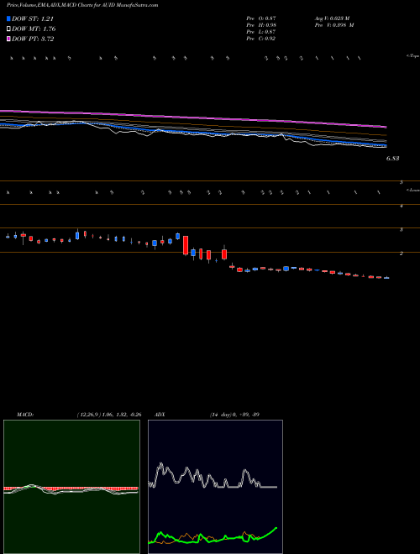This screenshot has width=420, height=554.
Task: Click the '<Tops' marker row label
Action: pos(412,56)
